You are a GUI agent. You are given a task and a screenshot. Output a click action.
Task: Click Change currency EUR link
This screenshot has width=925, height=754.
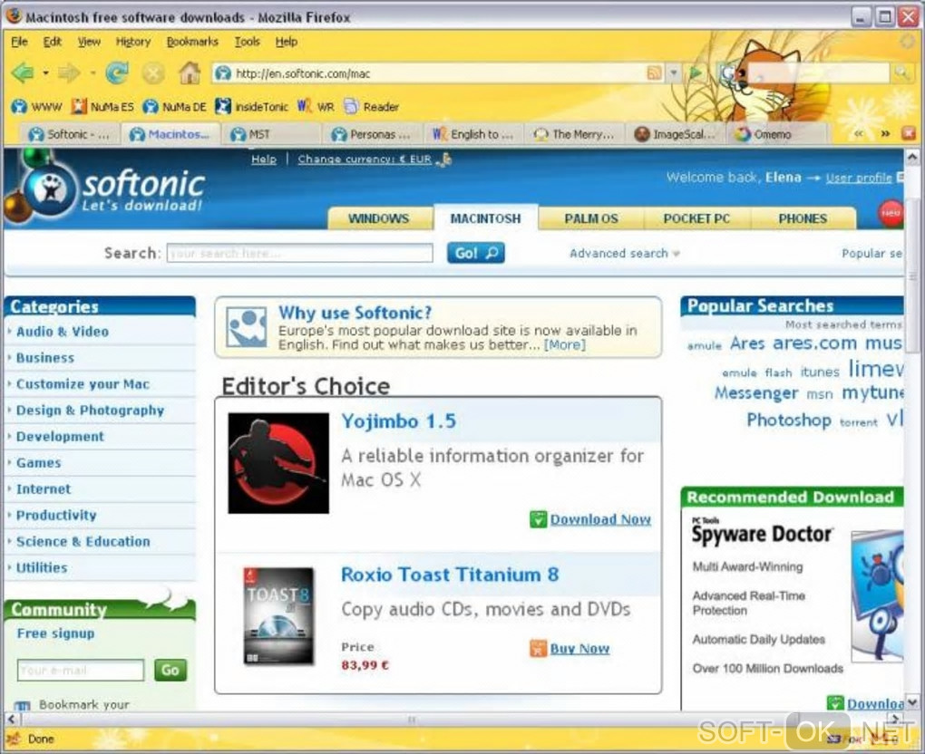click(x=365, y=159)
